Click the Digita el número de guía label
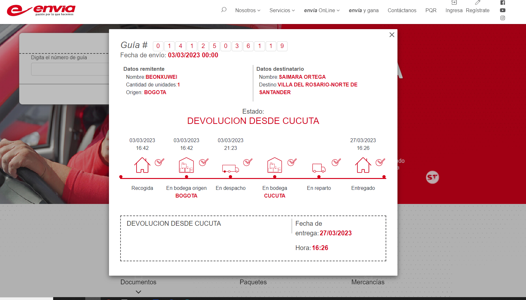 point(59,57)
